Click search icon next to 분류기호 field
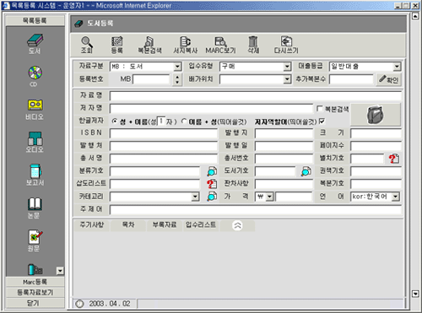Image resolution: width=422 pixels, height=313 pixels. tap(212, 171)
